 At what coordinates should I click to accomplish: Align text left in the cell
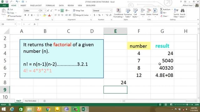(x=56, y=15)
